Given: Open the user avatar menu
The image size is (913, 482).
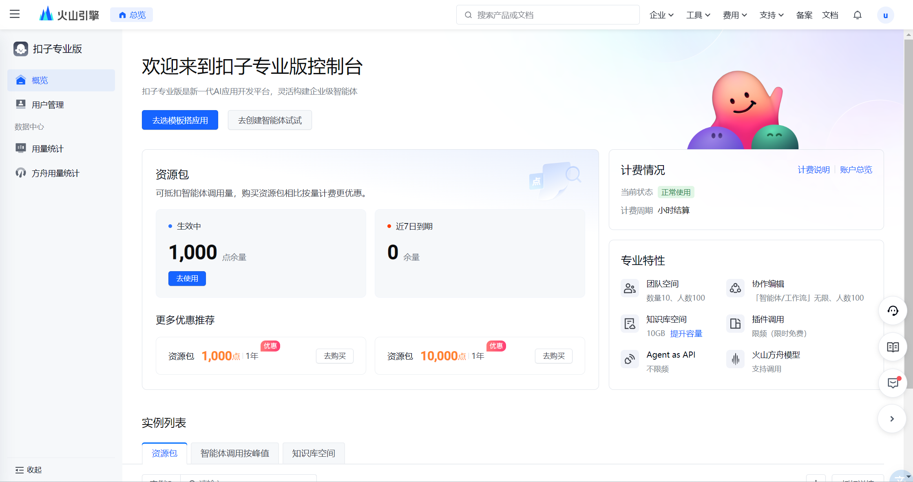Looking at the screenshot, I should click(x=885, y=15).
